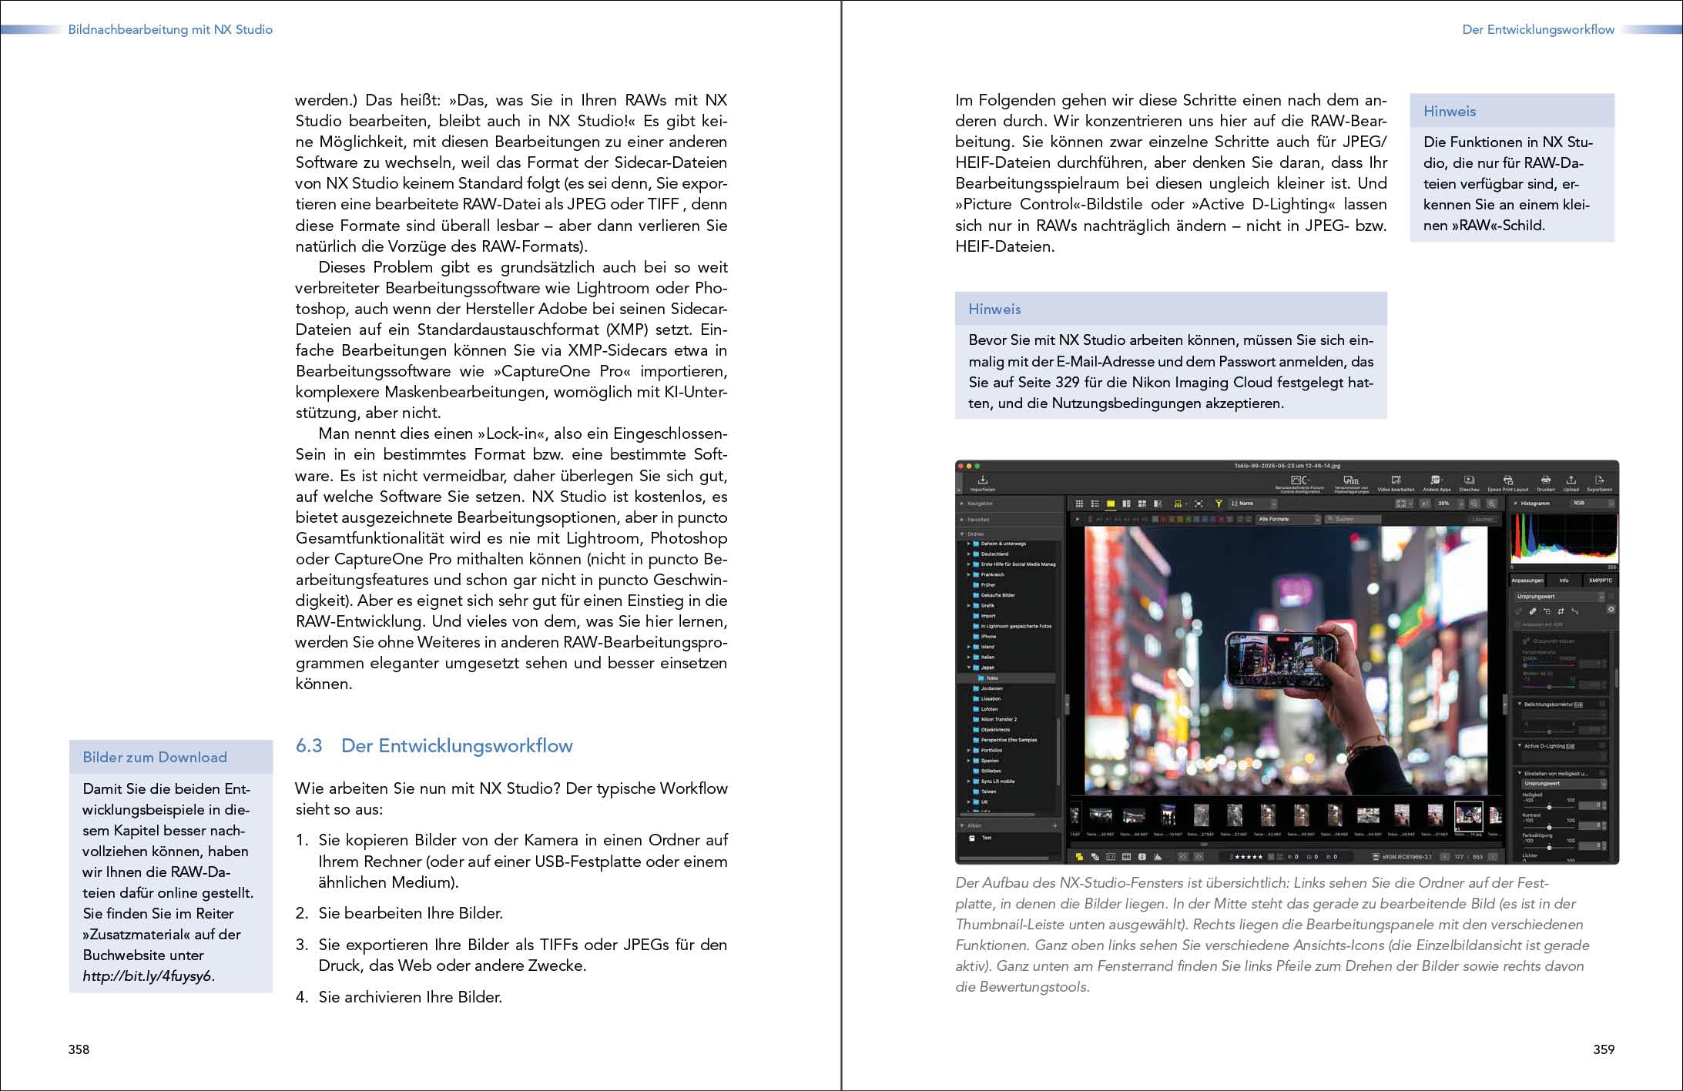Collapse the Histogramm panel
The image size is (1683, 1091).
1515,504
